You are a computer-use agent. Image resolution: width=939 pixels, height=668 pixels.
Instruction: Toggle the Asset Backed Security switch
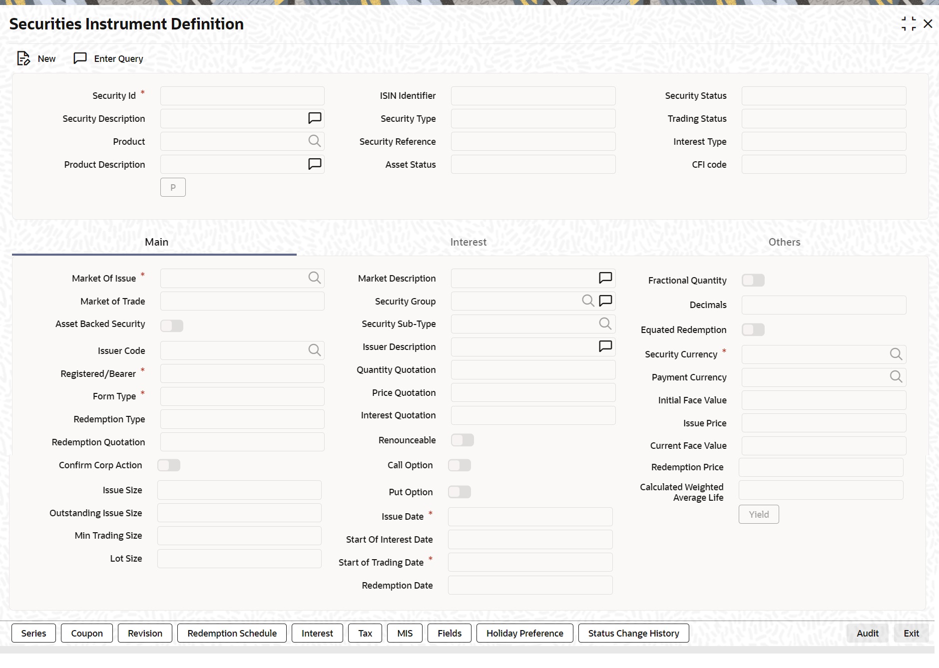click(x=172, y=326)
